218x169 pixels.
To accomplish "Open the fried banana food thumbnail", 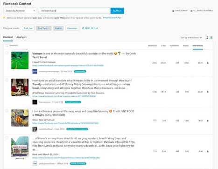I will click(20, 118).
